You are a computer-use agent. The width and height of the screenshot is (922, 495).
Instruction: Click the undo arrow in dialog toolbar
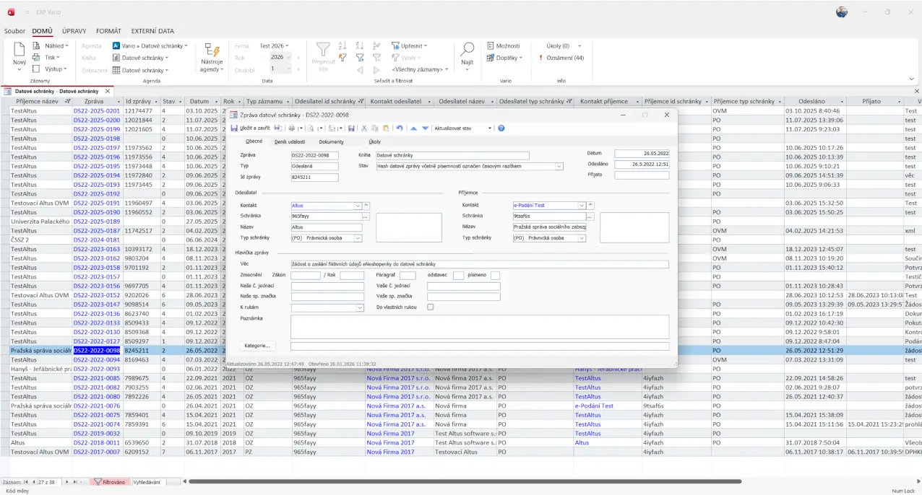tap(400, 128)
